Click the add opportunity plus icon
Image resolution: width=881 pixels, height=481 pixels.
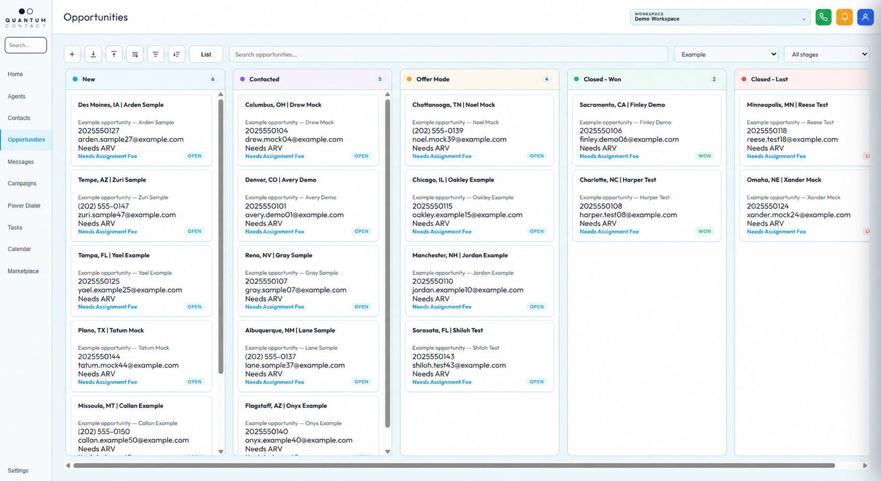(72, 54)
